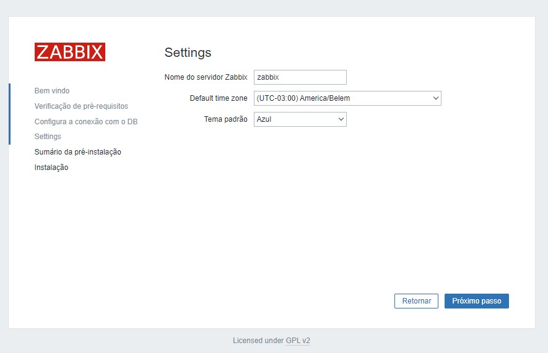Jump to Sumário da pré-instalação step

click(x=77, y=152)
